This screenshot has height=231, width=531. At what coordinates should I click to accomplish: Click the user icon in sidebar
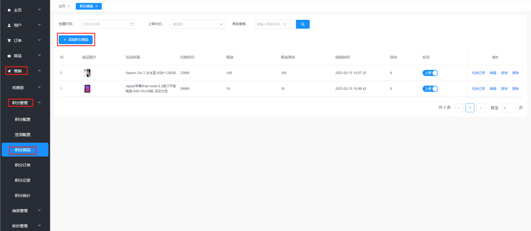pyautogui.click(x=9, y=25)
